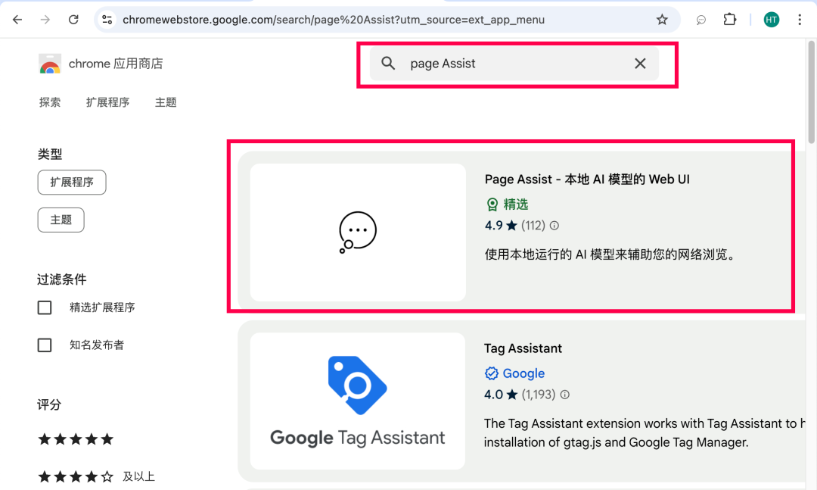Click the 4.0 rating of Tag Assistant

pos(493,395)
